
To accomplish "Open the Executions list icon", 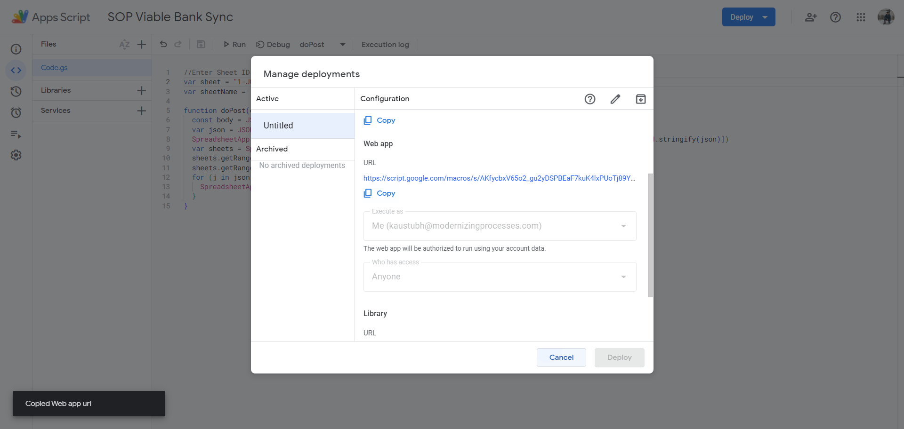I will (16, 134).
